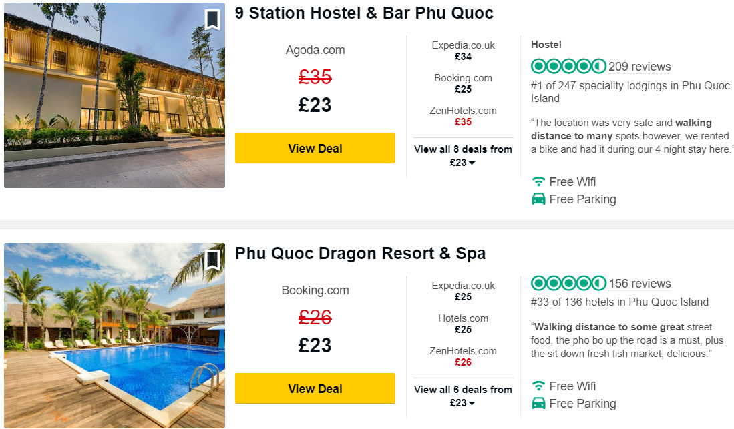Select the Hotels.com £25 deal

[463, 324]
